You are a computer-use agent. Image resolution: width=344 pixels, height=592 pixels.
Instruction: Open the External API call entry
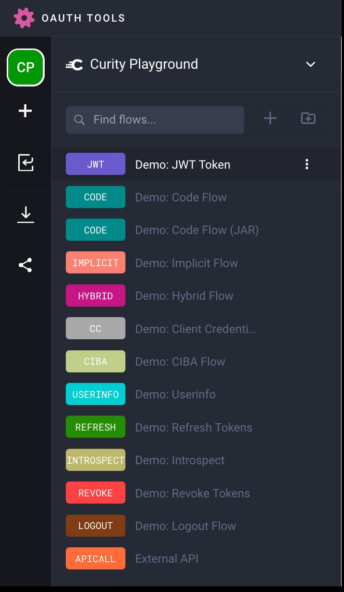click(x=166, y=559)
